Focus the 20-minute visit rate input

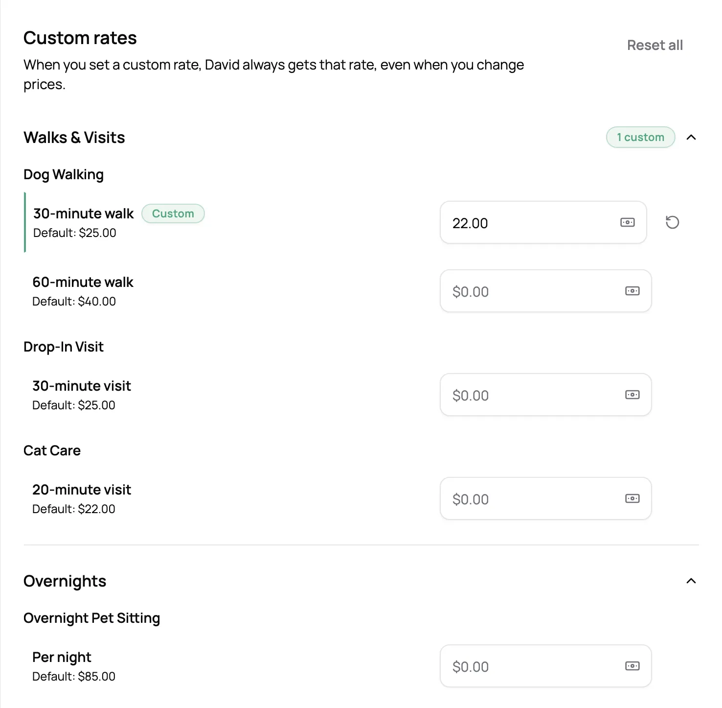pos(546,498)
